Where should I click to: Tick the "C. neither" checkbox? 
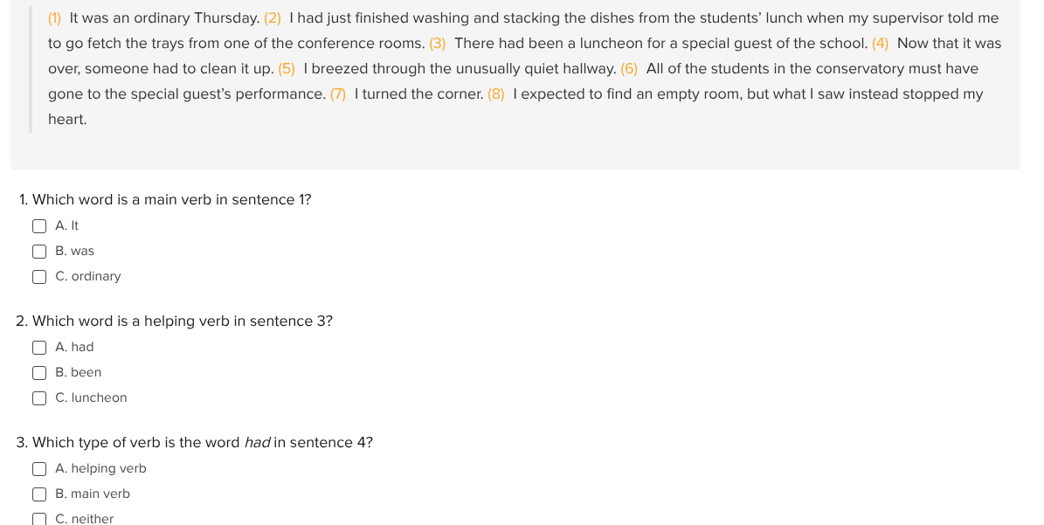pyautogui.click(x=39, y=519)
